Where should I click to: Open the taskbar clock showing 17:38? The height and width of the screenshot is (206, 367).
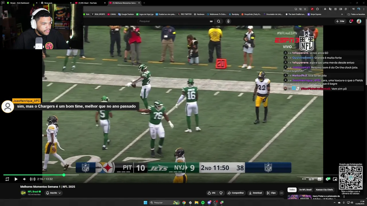coord(360,203)
